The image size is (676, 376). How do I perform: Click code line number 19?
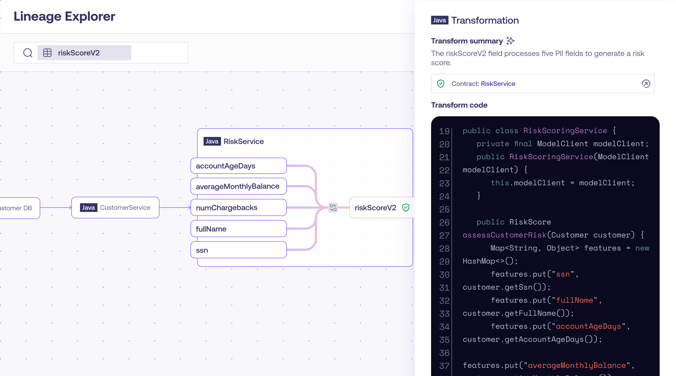(444, 131)
